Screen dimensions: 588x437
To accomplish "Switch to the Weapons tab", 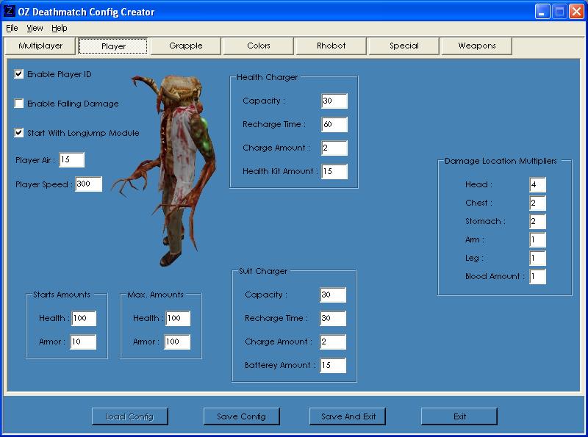I will click(476, 46).
